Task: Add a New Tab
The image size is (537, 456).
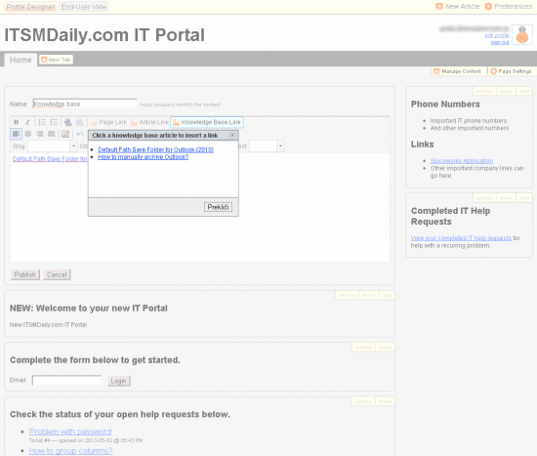Action: [56, 60]
